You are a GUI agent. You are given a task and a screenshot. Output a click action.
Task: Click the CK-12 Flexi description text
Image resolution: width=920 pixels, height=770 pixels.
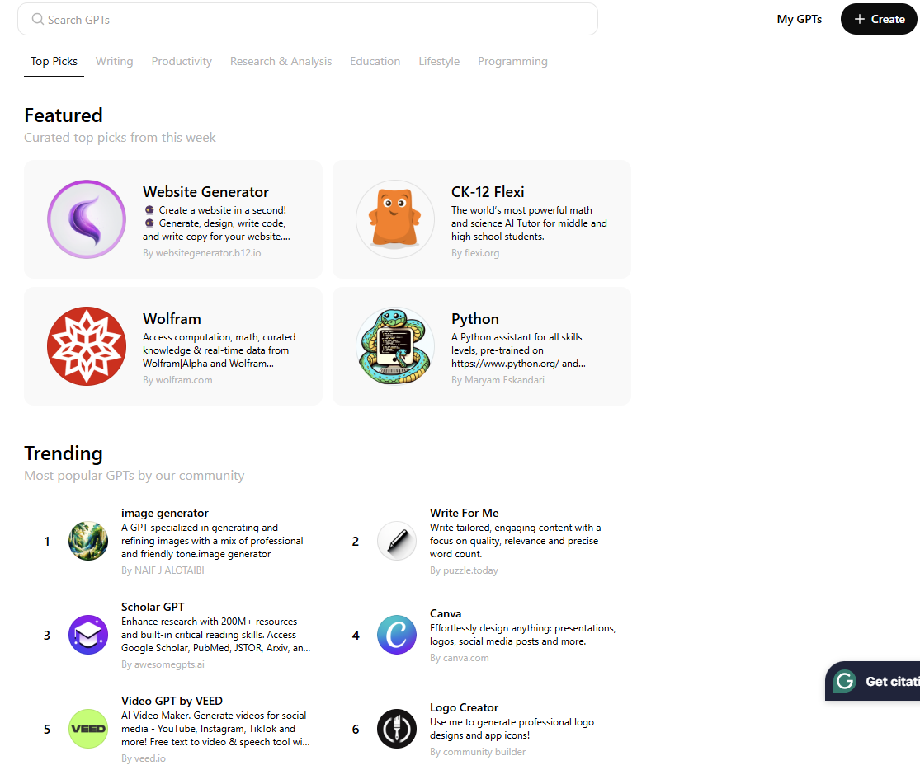[529, 223]
